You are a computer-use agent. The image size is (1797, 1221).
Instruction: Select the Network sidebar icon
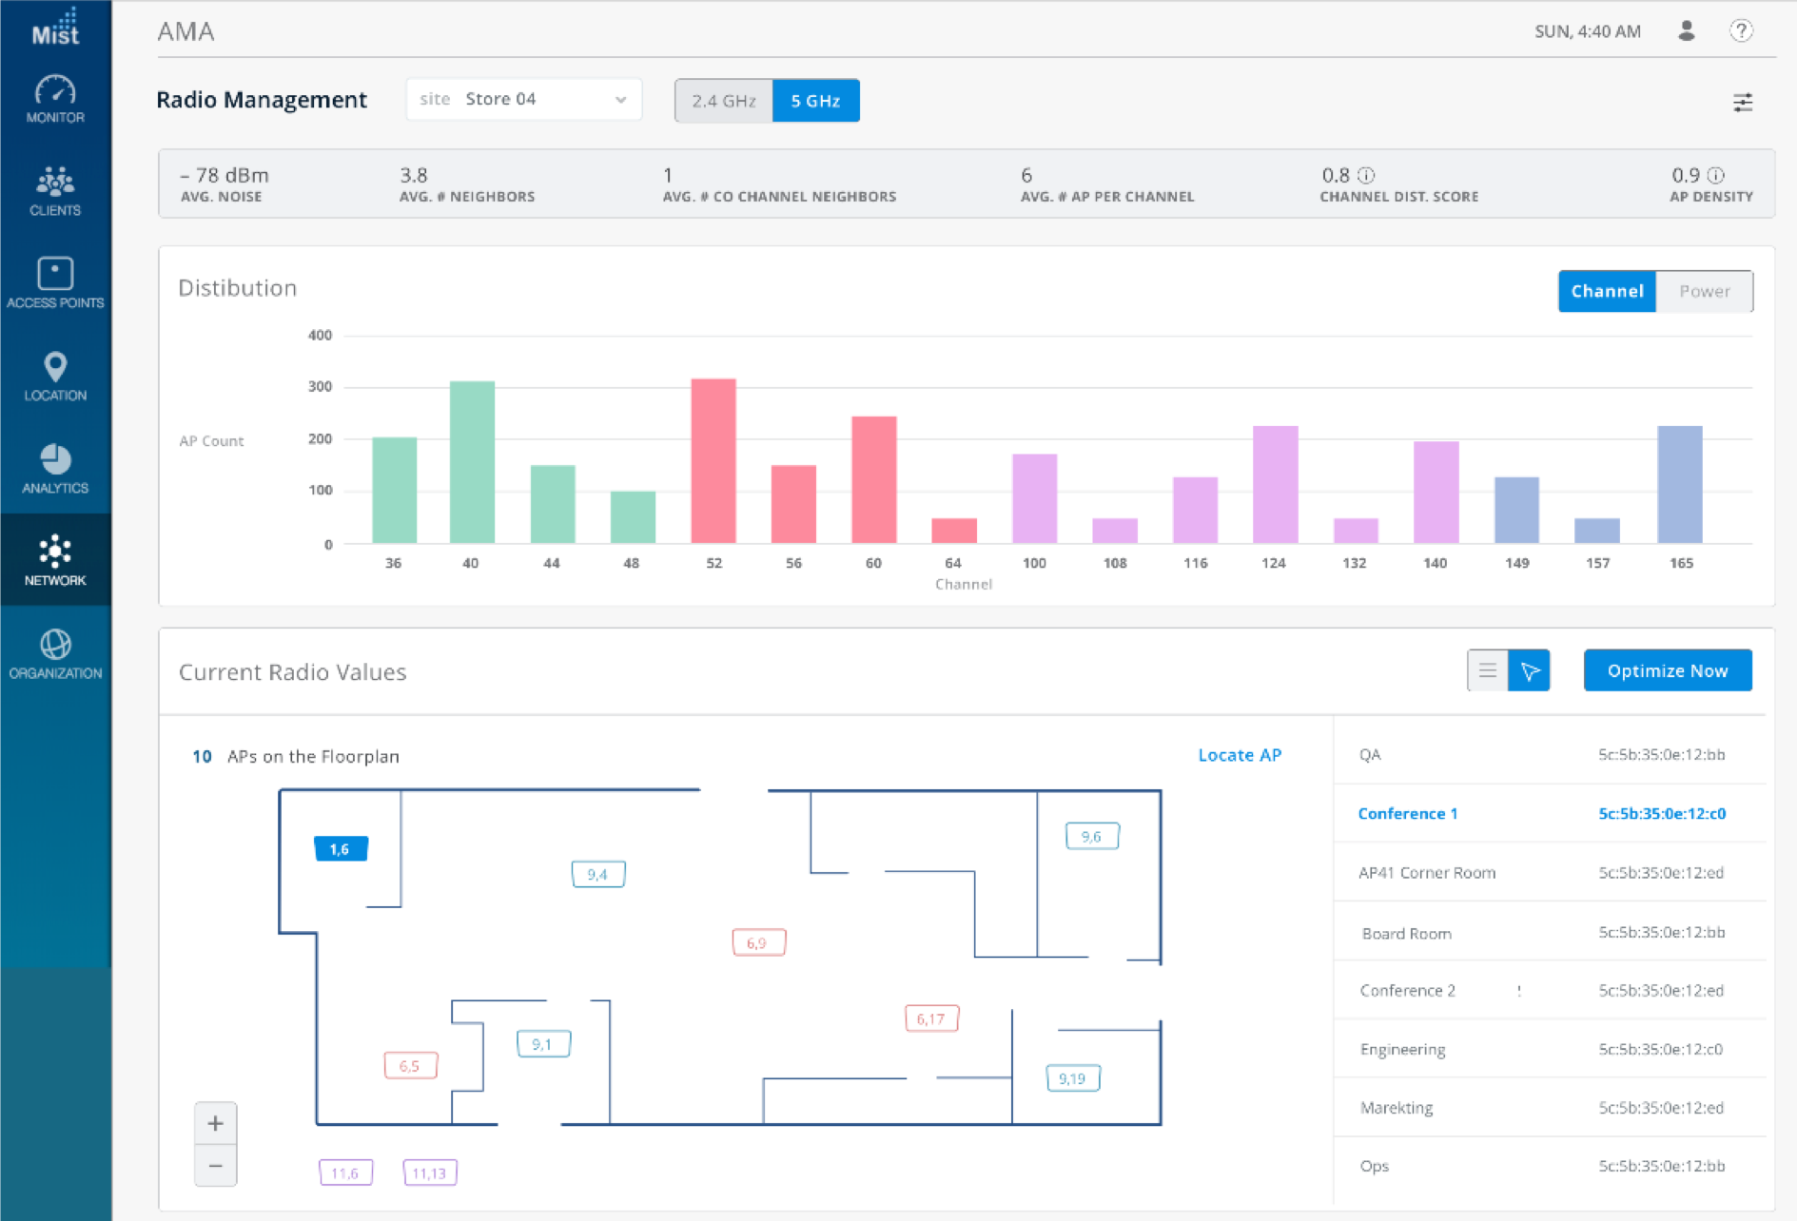pyautogui.click(x=55, y=556)
